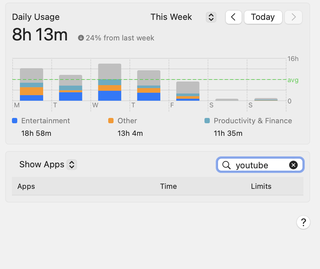
Task: Open the help question mark button
Action: coord(303,222)
